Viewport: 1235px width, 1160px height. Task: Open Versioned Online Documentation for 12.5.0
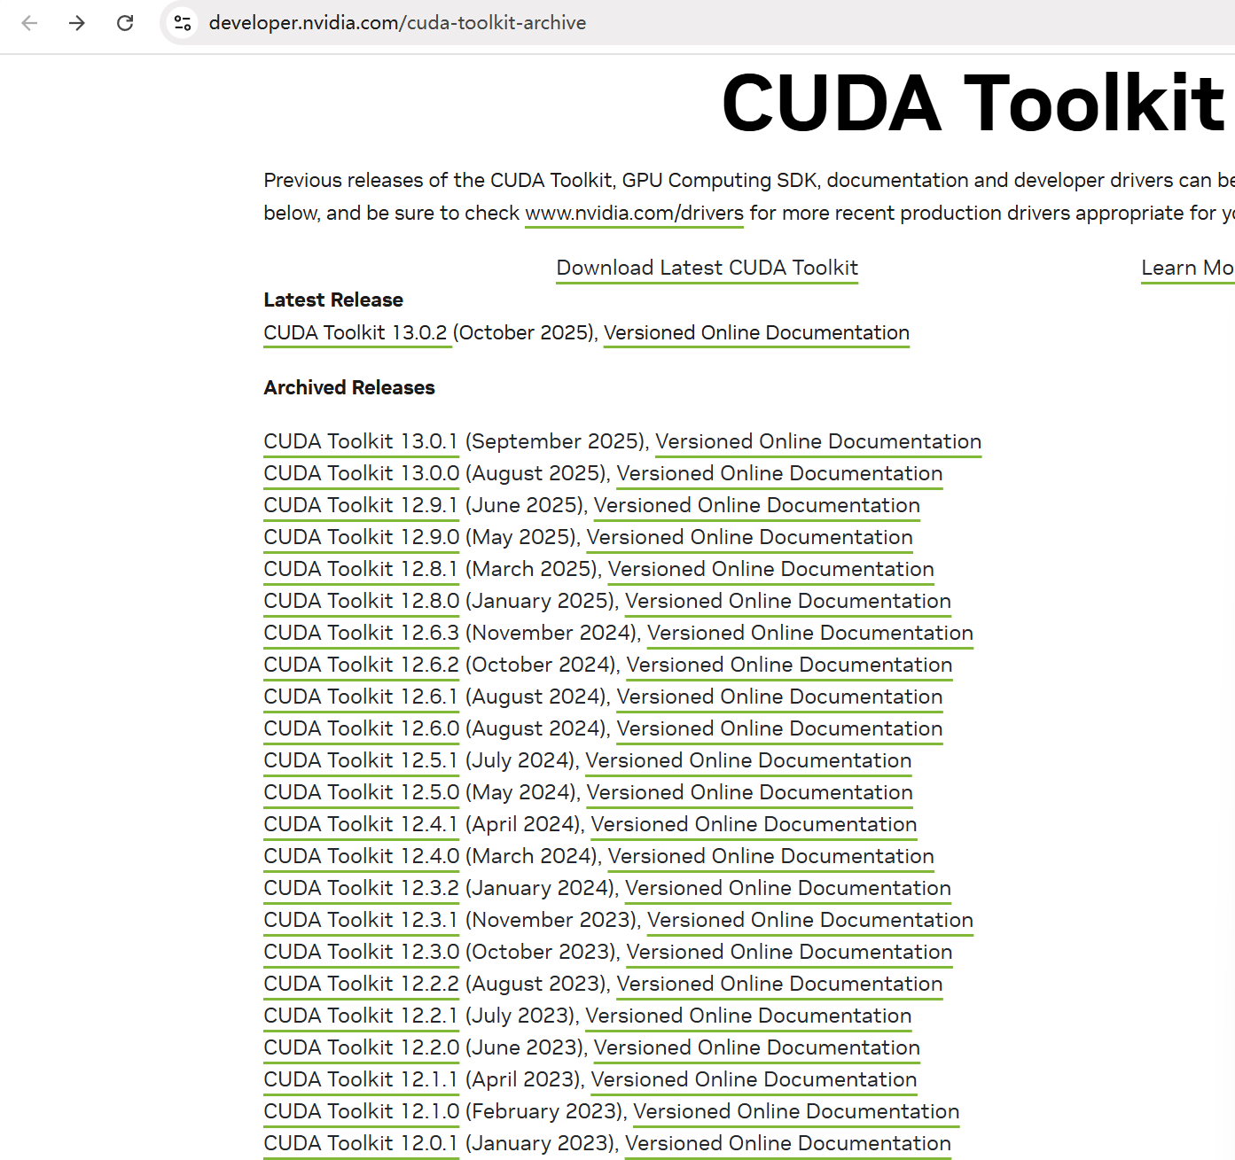pyautogui.click(x=749, y=793)
